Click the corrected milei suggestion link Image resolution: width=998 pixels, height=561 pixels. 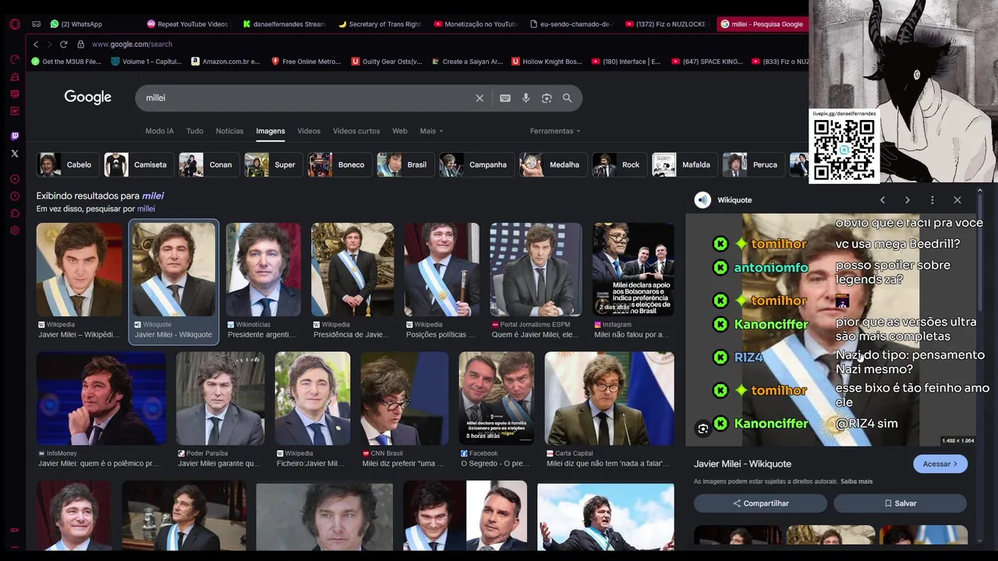pyautogui.click(x=153, y=196)
